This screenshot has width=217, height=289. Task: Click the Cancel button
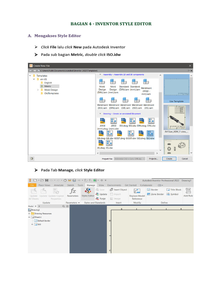point(185,159)
